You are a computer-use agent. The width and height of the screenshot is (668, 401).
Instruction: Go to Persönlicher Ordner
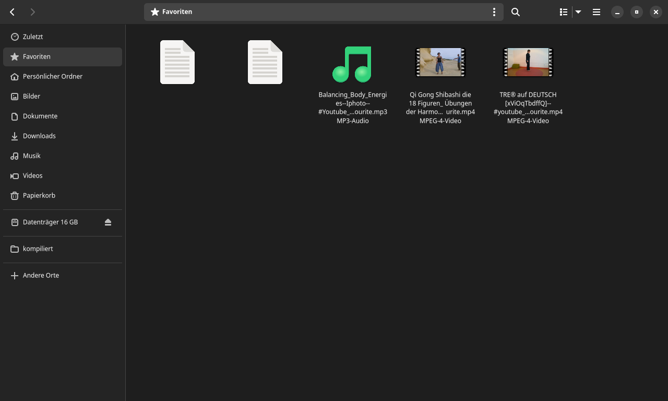[52, 76]
